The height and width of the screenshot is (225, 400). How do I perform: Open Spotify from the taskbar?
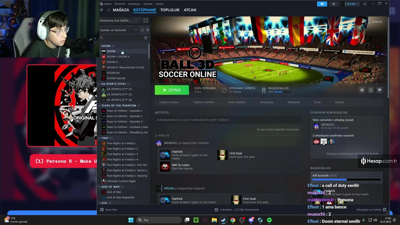269,220
